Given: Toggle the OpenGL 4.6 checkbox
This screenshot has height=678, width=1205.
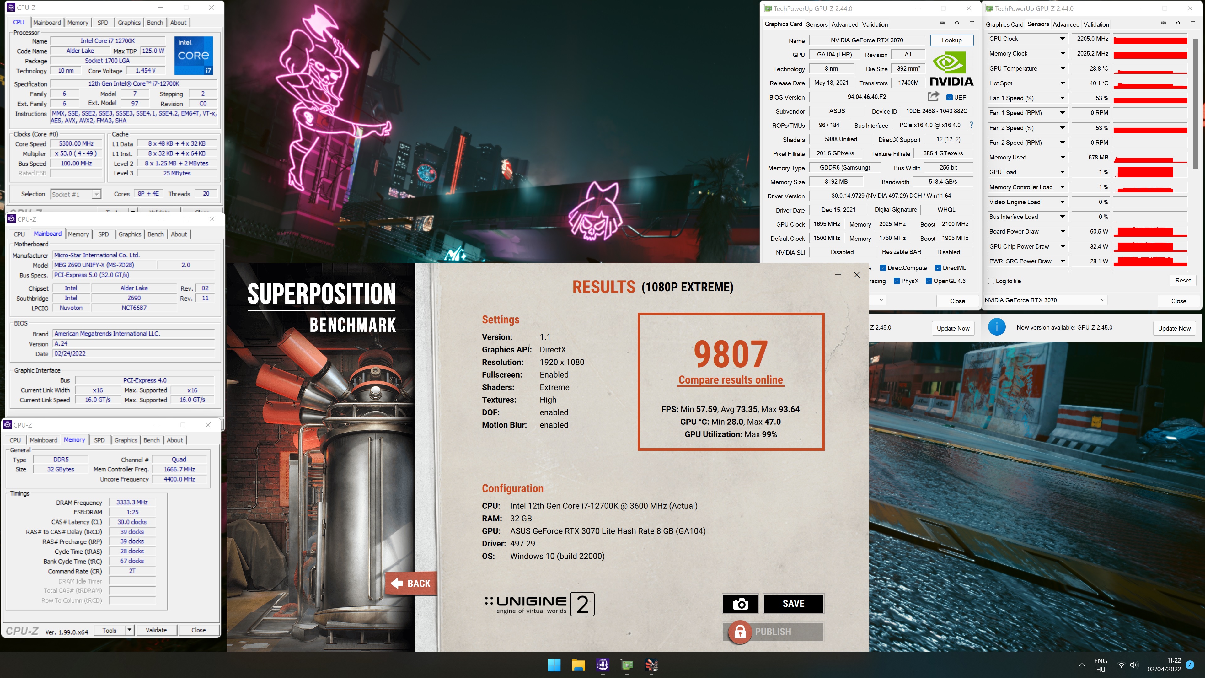Looking at the screenshot, I should 929,281.
